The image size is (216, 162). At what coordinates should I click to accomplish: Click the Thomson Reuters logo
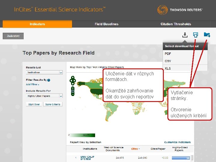pos(180,10)
